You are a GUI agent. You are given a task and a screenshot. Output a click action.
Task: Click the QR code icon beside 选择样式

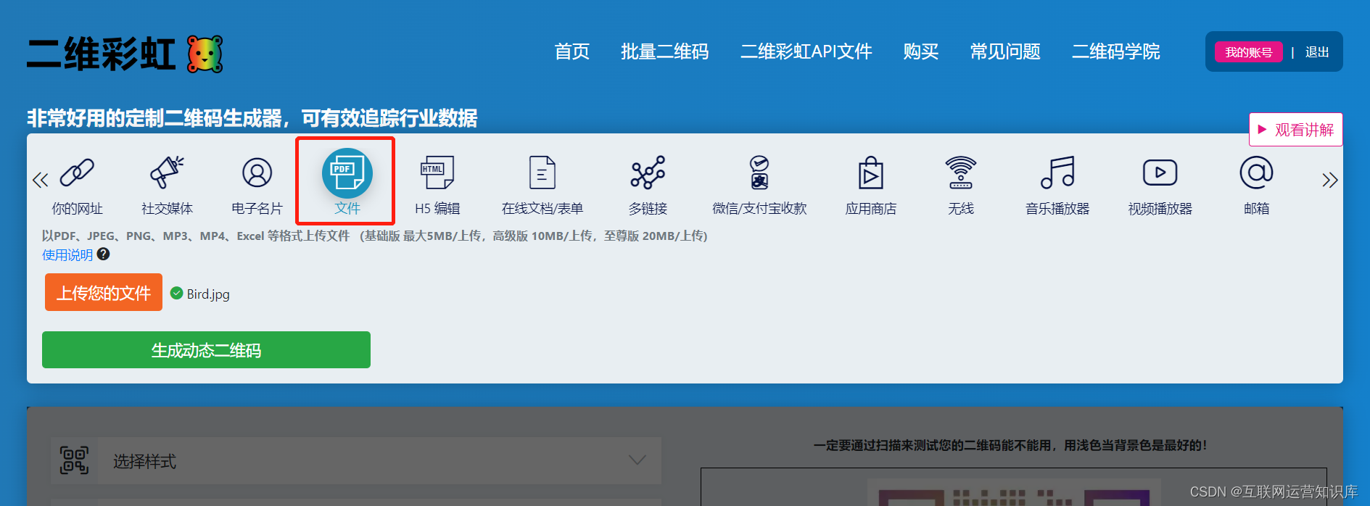(74, 460)
